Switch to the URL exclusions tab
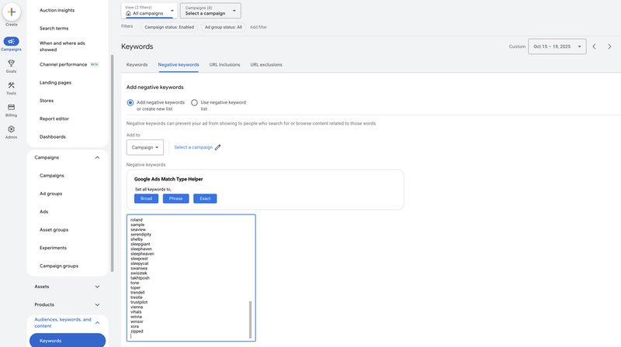 coord(266,65)
